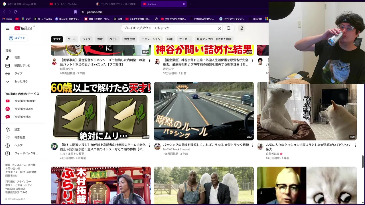Open the 著作権 footer link
This screenshot has height=205, width=365.
tap(32, 165)
